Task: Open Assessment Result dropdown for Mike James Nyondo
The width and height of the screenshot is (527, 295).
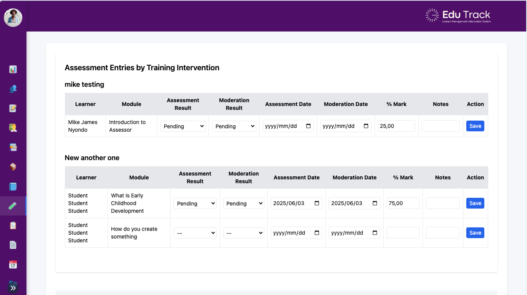Action: pos(183,126)
